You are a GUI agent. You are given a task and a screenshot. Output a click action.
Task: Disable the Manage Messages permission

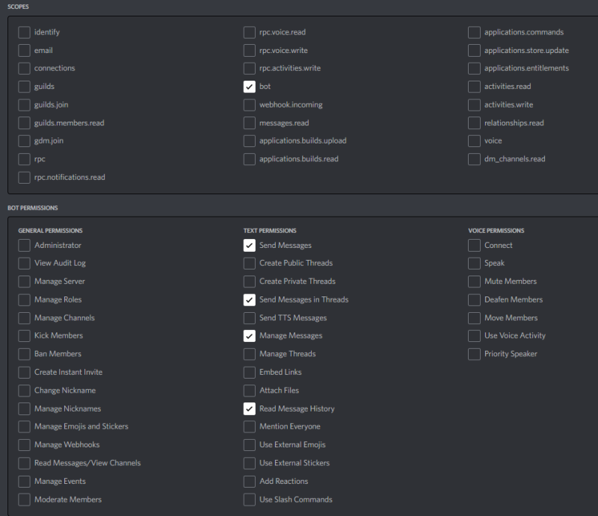coord(249,335)
